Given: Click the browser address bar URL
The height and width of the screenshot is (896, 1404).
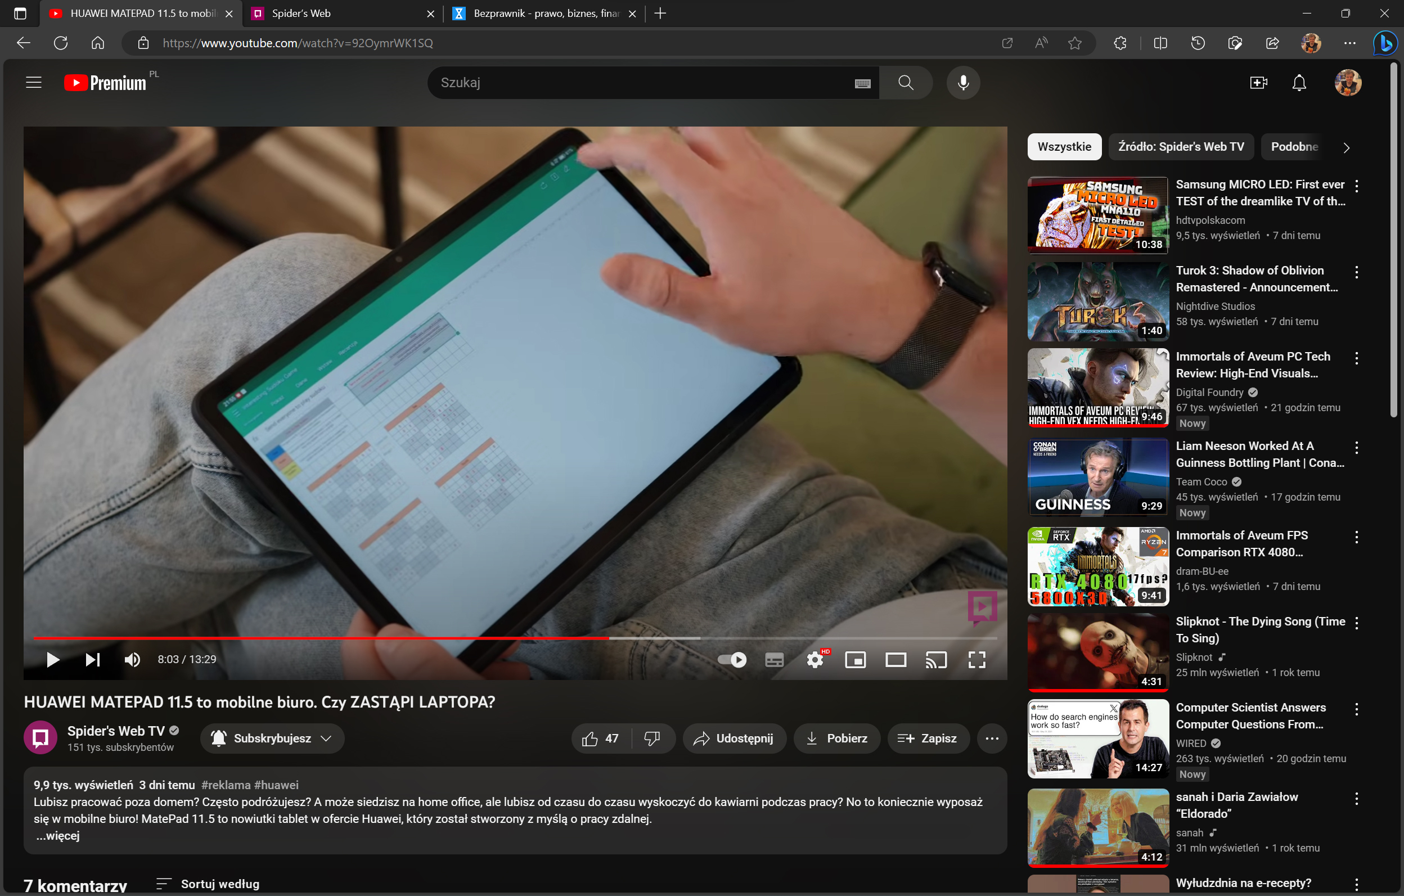Looking at the screenshot, I should point(298,43).
